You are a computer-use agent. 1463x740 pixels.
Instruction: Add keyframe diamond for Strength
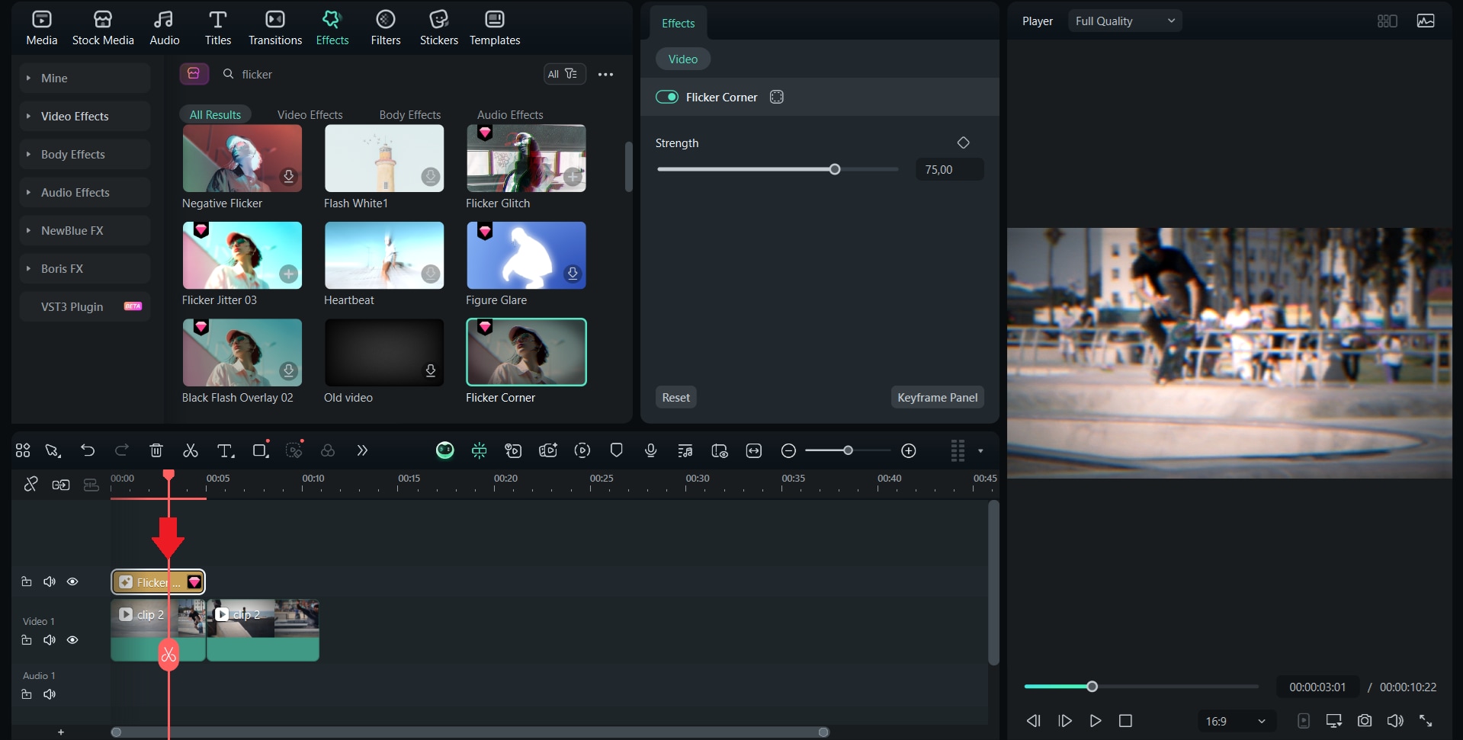(x=964, y=143)
